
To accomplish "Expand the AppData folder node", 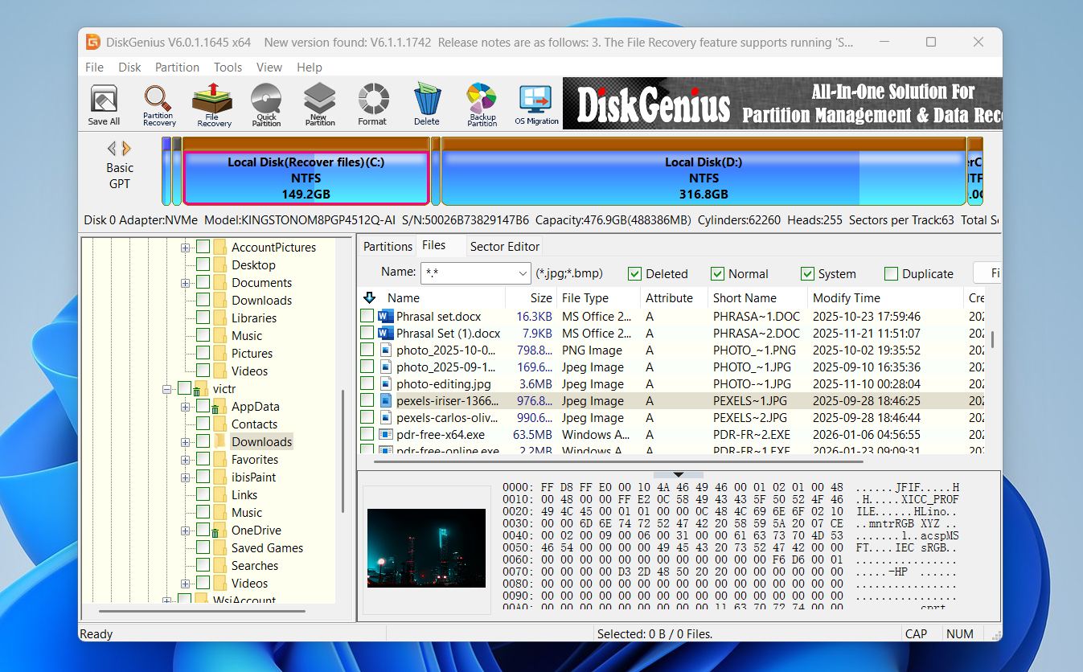I will (186, 406).
